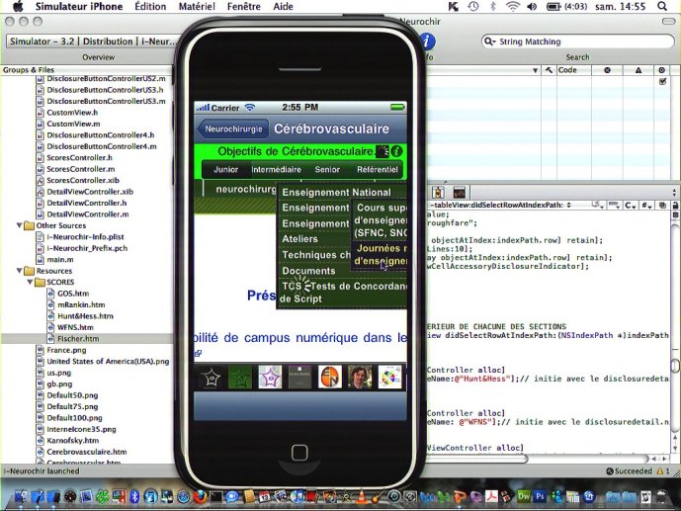Open the Apple menu
This screenshot has width=681, height=511.
point(18,6)
